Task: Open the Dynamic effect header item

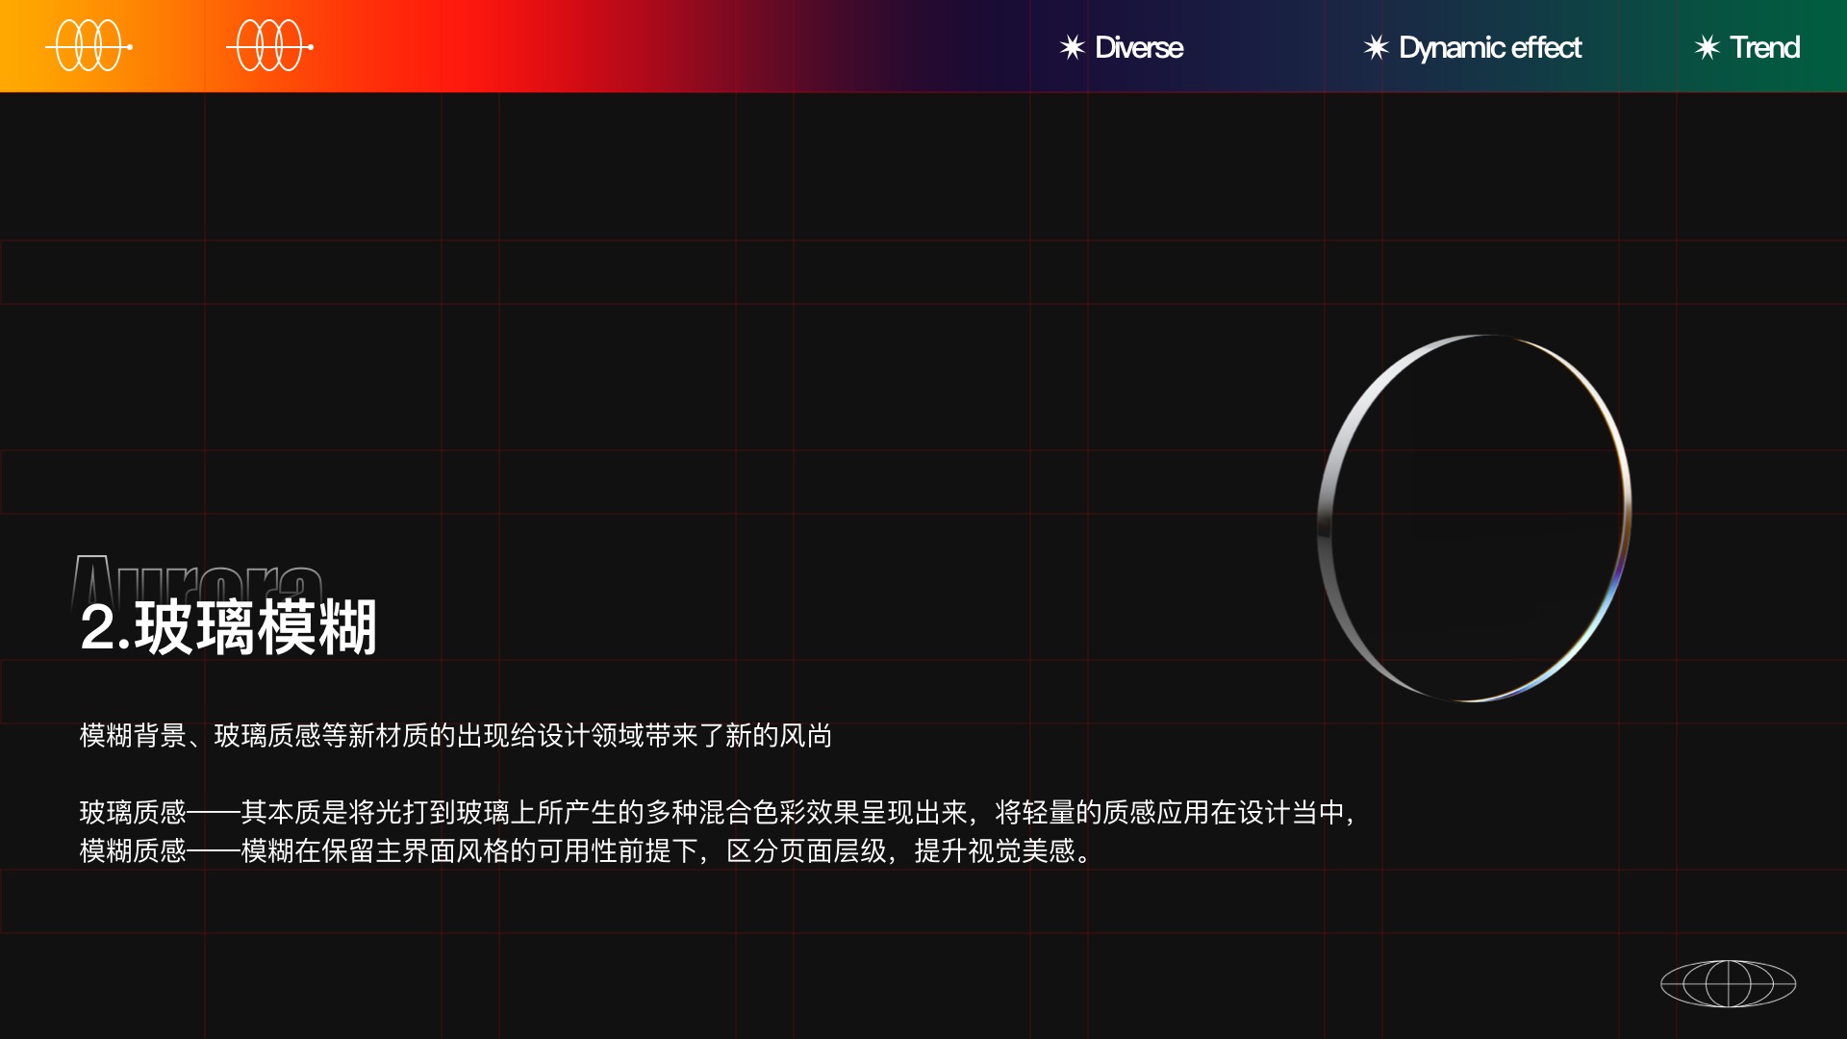Action: point(1489,47)
